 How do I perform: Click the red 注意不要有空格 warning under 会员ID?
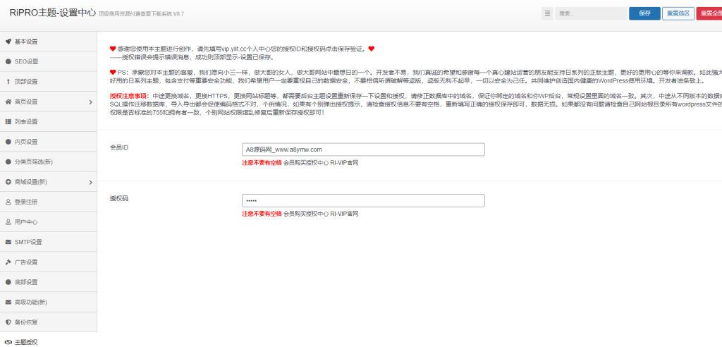coord(262,163)
